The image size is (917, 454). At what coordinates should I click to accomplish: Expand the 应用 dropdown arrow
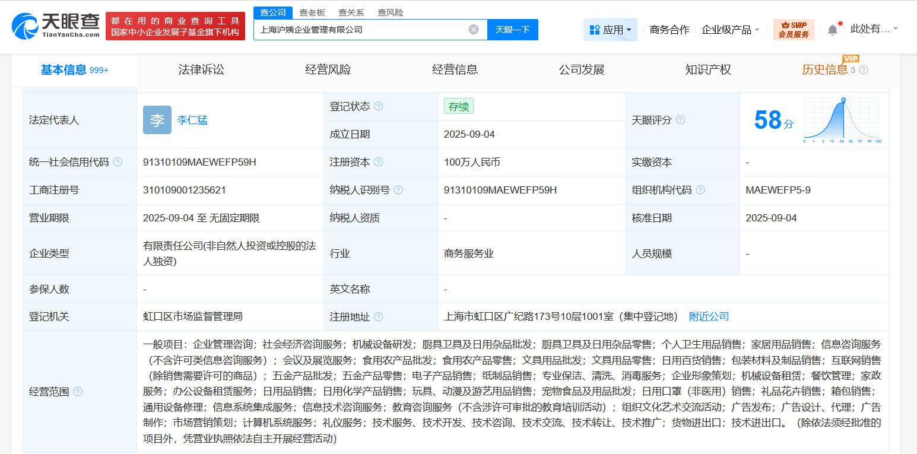point(630,30)
